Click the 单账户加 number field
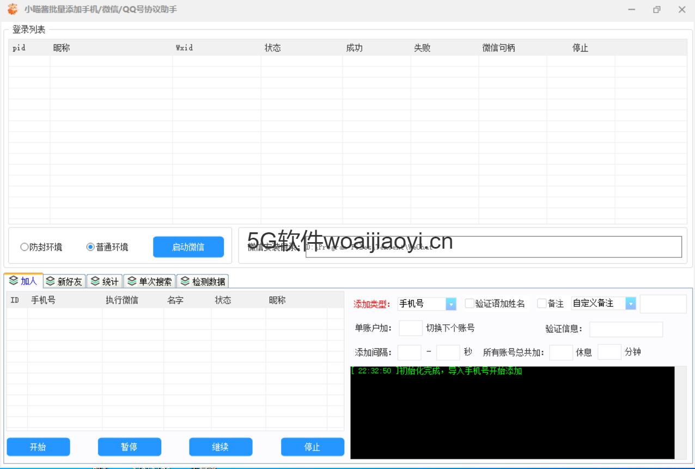The height and width of the screenshot is (469, 695). point(411,328)
